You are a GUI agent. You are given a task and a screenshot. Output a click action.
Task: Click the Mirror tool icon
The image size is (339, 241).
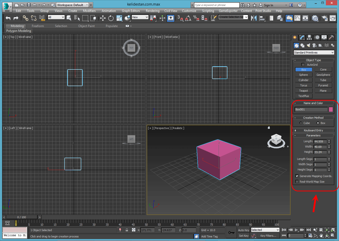click(254, 18)
